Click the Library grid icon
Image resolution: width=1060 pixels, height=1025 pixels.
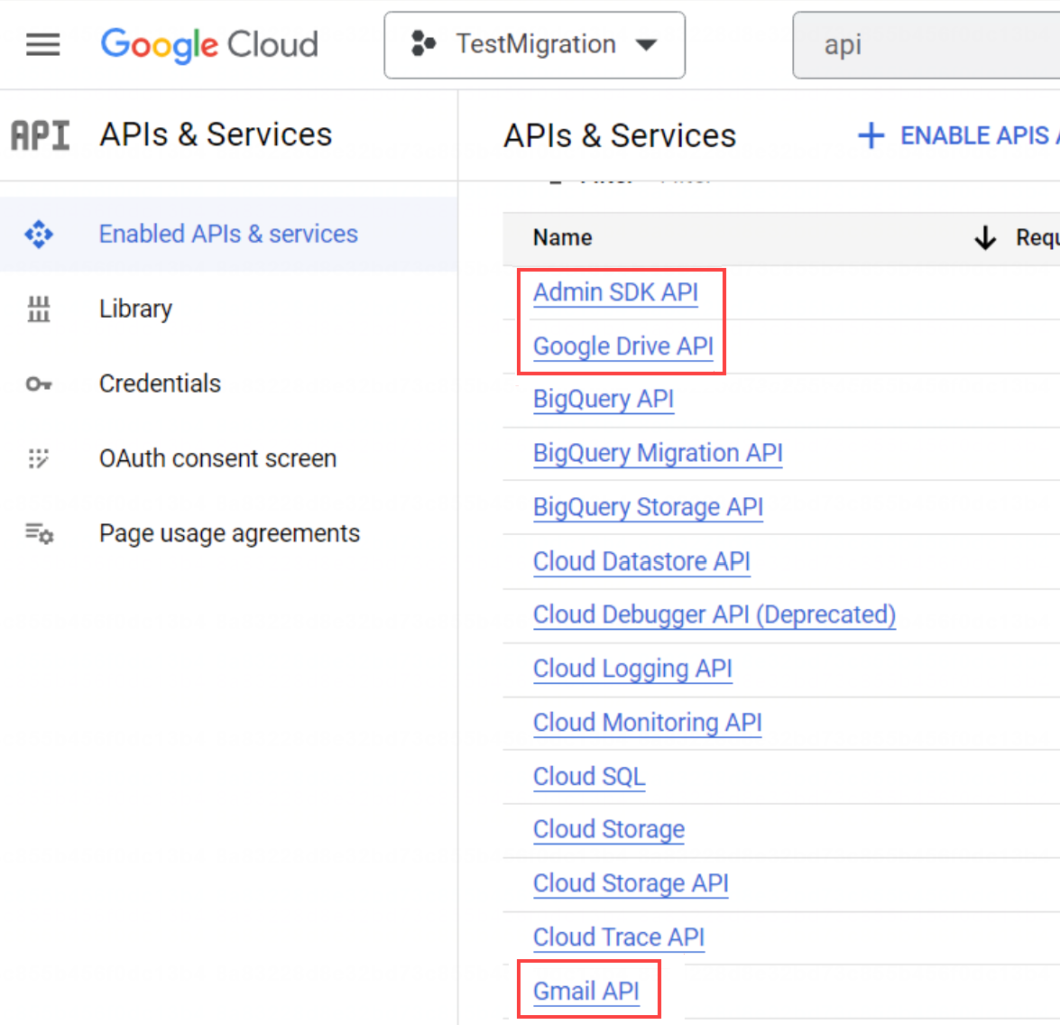39,309
